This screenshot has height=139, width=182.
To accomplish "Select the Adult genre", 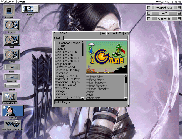I will (x=105, y=95).
